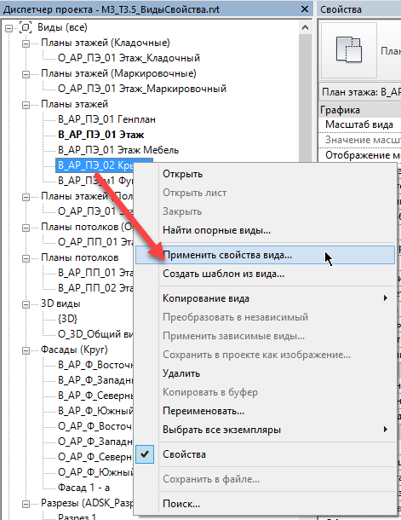Collapse the Планы потолков node

[x=26, y=258]
